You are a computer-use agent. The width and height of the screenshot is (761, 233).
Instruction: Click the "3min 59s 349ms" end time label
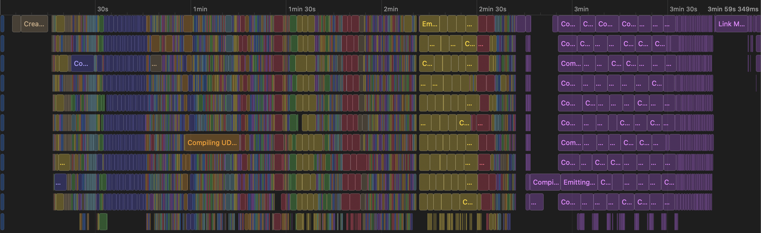[733, 9]
